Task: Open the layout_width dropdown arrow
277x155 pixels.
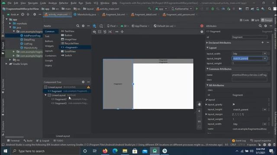Action: (264, 53)
